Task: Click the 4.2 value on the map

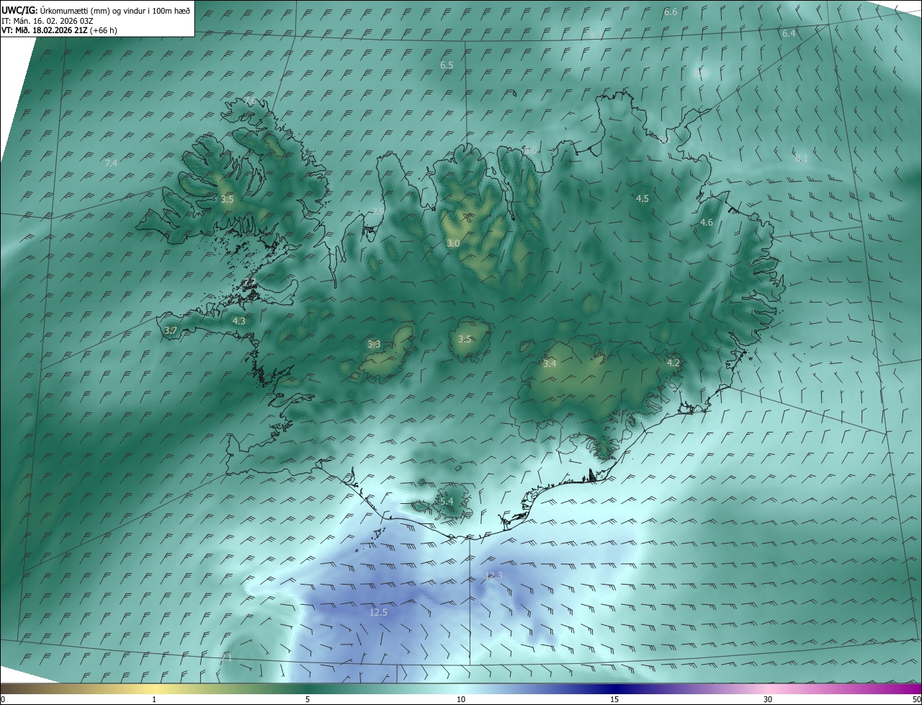Action: 673,363
